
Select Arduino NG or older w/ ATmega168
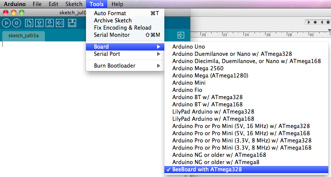[x=247, y=155]
